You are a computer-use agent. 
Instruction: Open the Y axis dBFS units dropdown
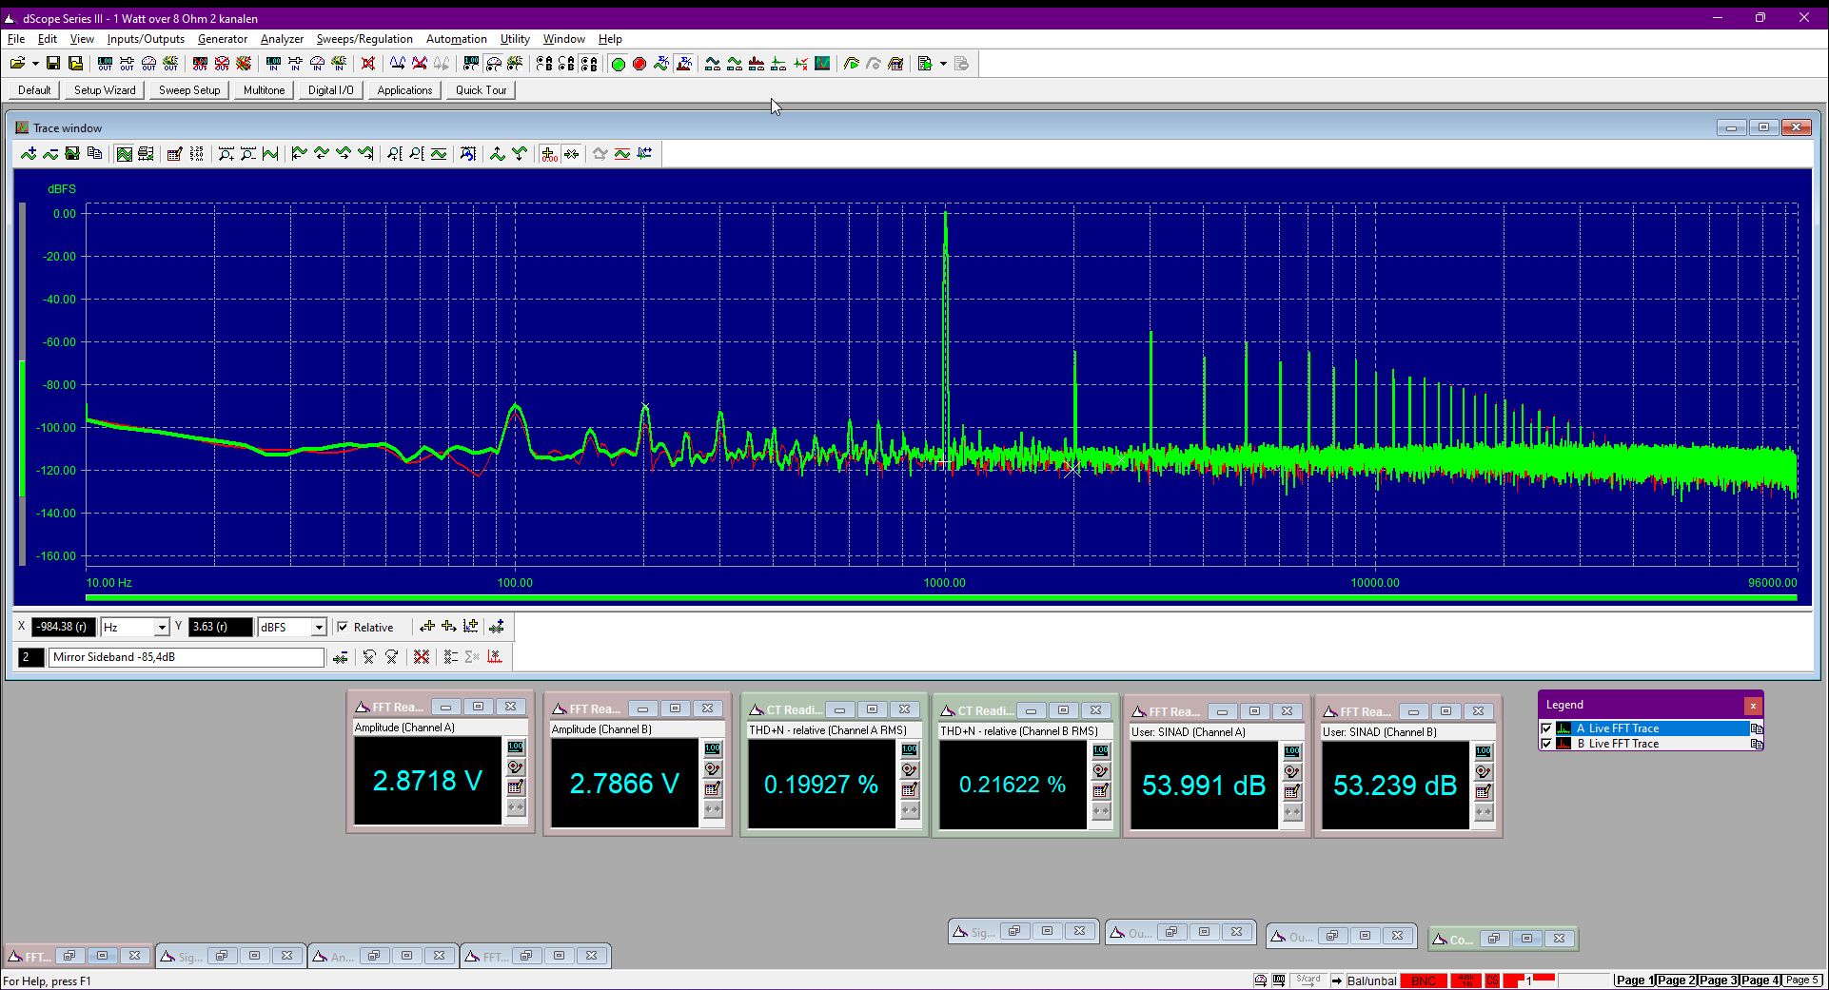pos(319,628)
